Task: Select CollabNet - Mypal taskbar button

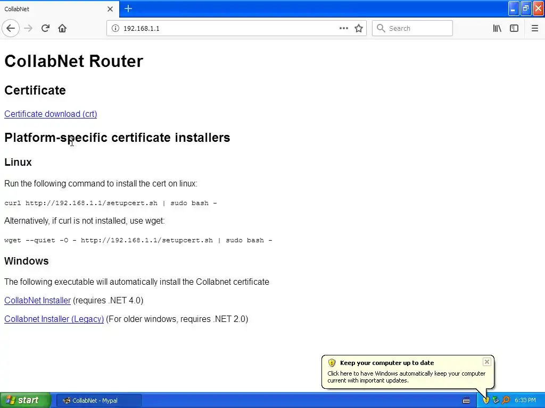Action: (98, 401)
